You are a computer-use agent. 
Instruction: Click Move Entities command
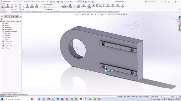(x=48, y=9)
